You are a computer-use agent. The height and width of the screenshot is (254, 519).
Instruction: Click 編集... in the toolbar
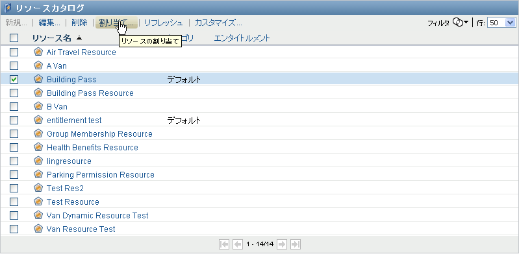pos(49,23)
